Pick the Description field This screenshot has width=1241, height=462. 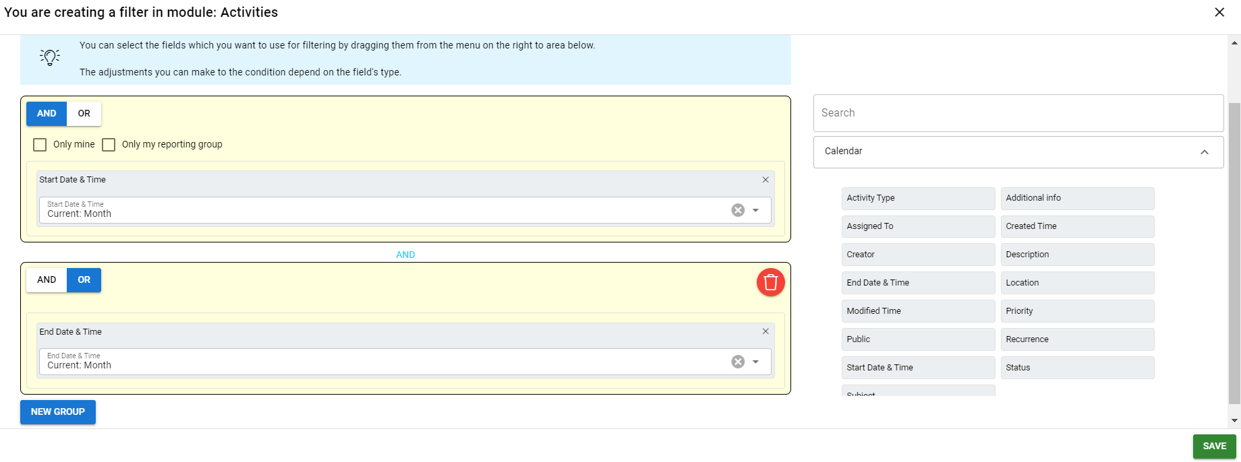coord(1077,255)
